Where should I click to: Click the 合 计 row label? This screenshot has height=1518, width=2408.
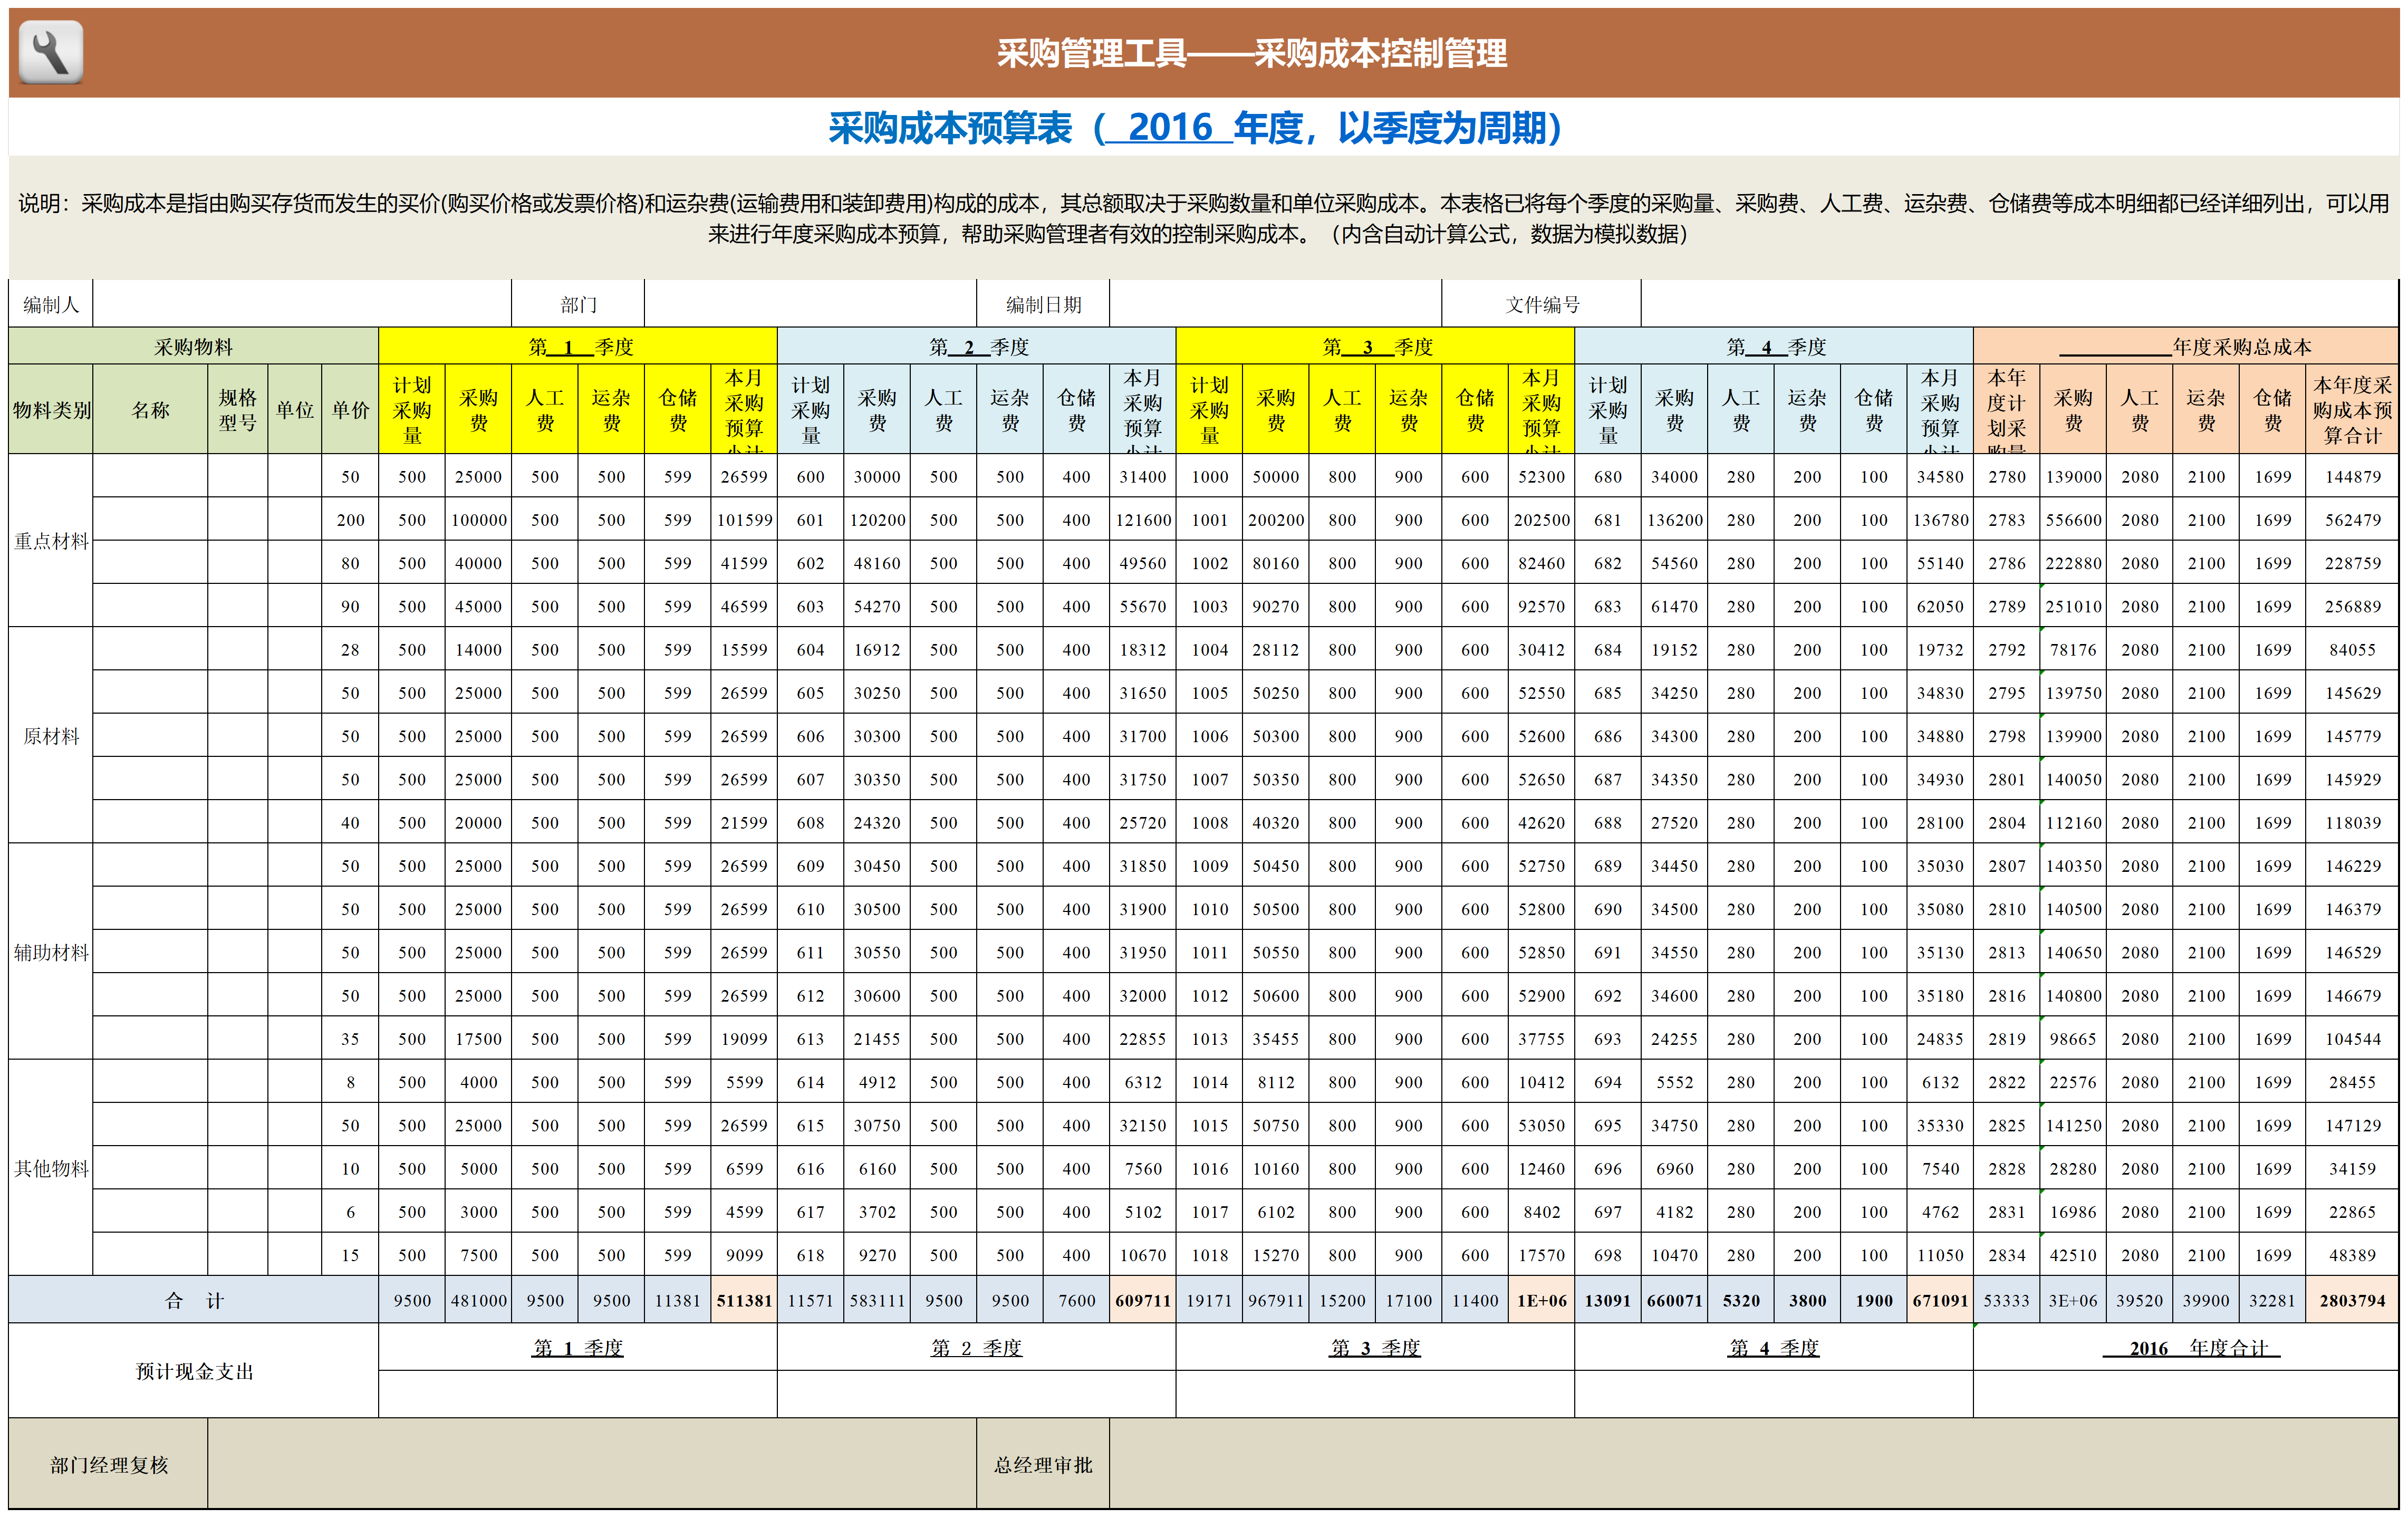pos(193,1300)
